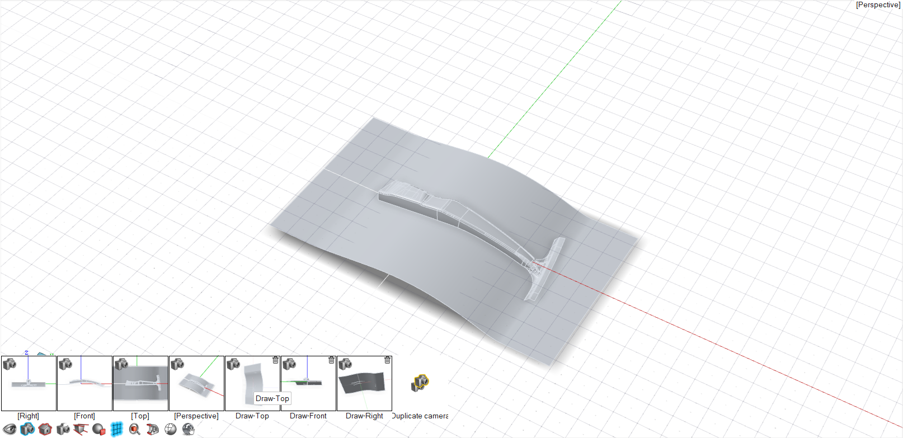Toggle the highlighted camera views icon

pos(27,429)
